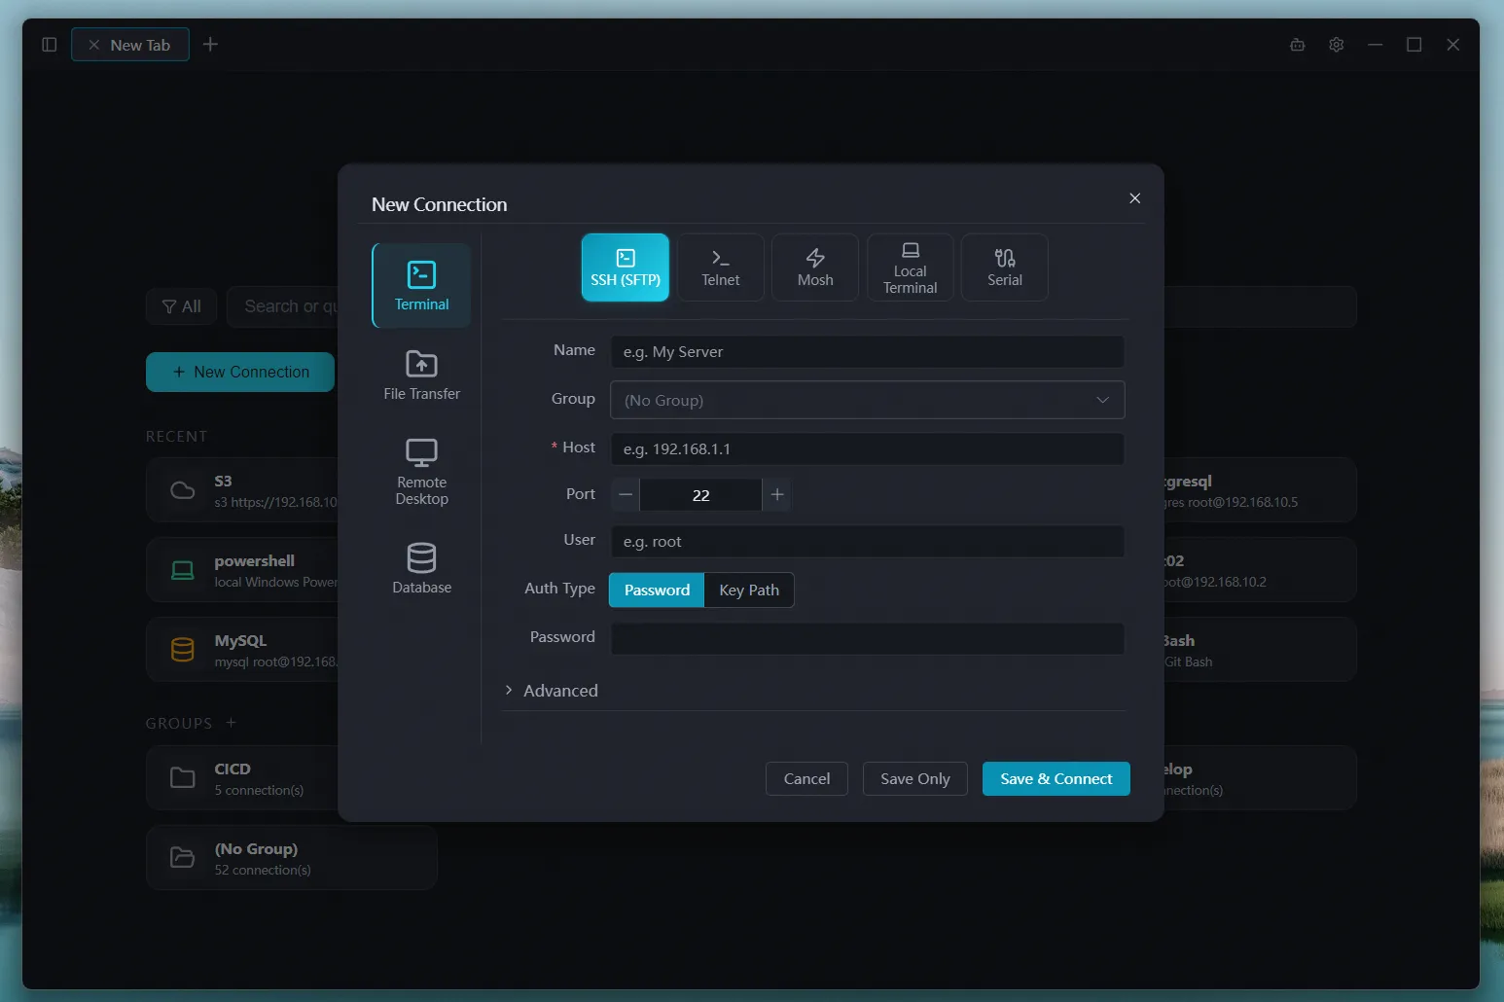Maximize the application window

[x=1414, y=45]
